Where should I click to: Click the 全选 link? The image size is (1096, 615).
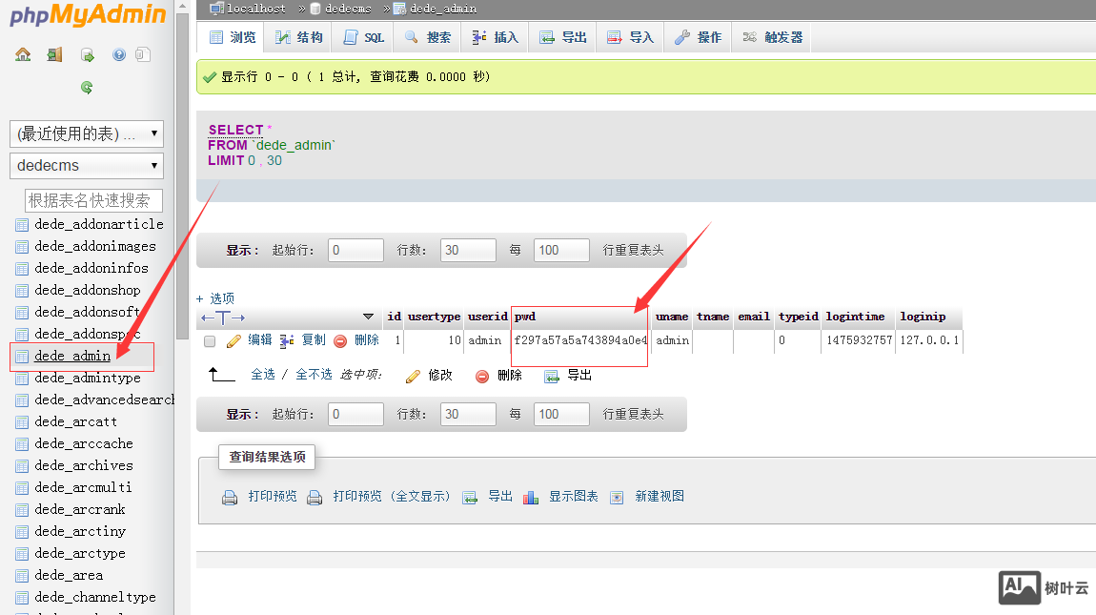(263, 375)
